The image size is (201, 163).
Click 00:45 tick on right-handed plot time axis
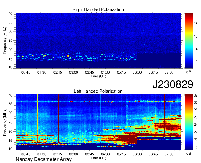[26, 72]
